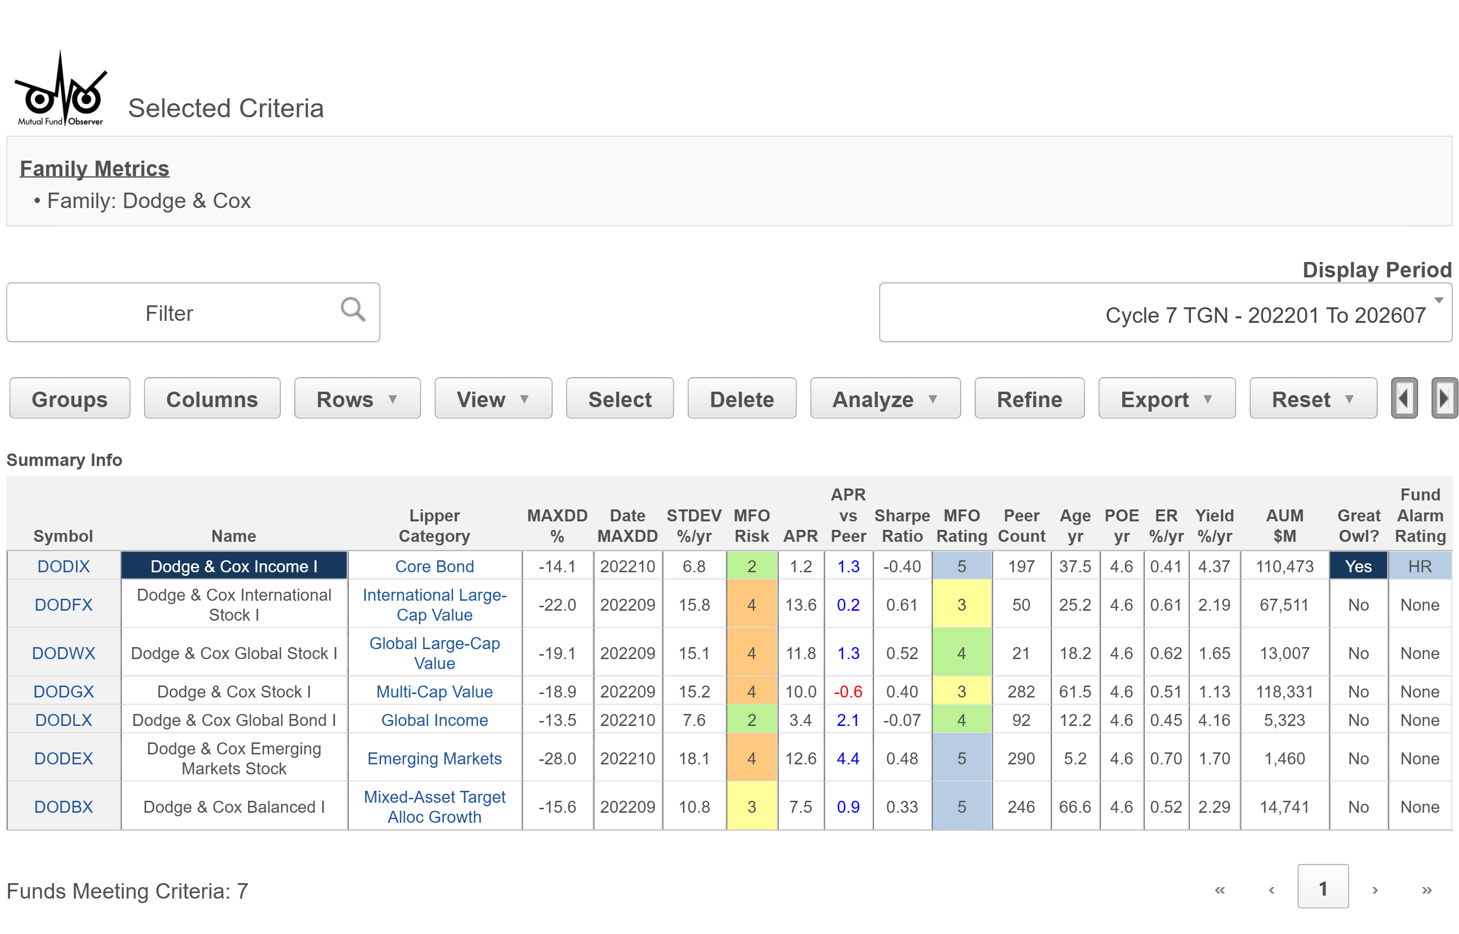Open the DODIX symbol link

tap(64, 566)
